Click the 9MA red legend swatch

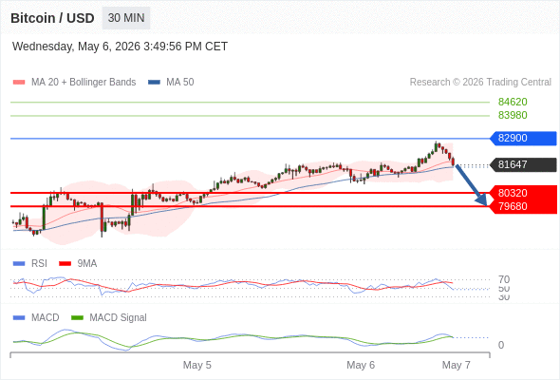65,264
